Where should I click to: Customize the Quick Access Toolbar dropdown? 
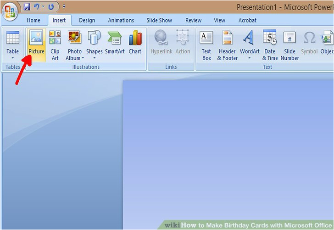click(x=64, y=7)
